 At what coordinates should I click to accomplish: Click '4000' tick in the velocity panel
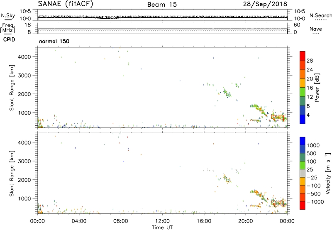pyautogui.click(x=24, y=142)
